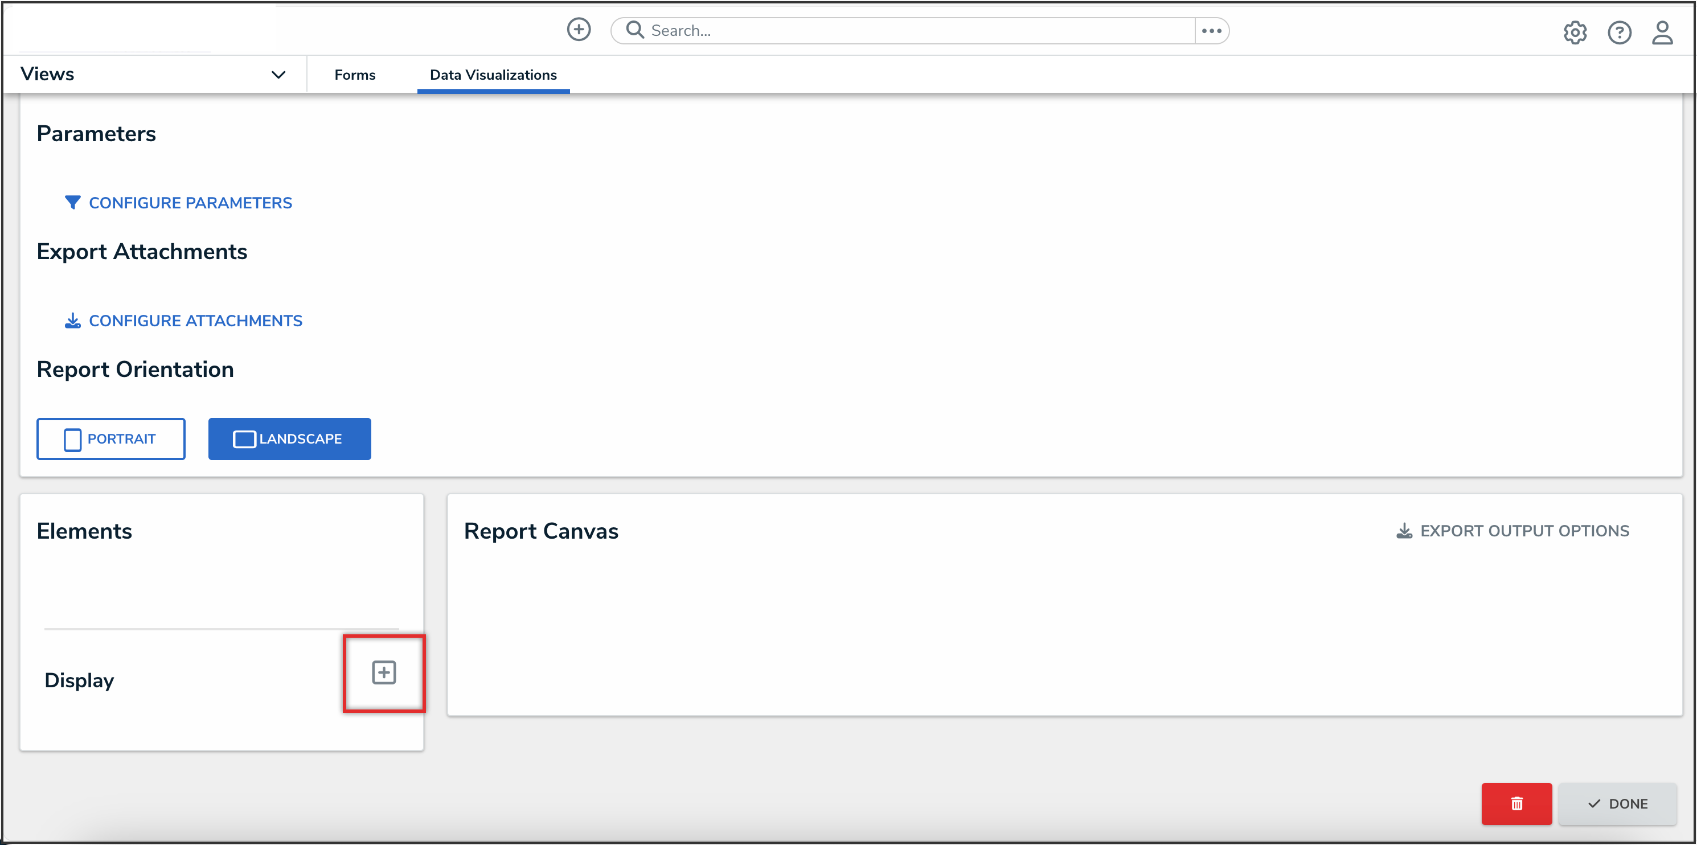The height and width of the screenshot is (845, 1697).
Task: Click the magnifying glass search icon
Action: [x=634, y=30]
